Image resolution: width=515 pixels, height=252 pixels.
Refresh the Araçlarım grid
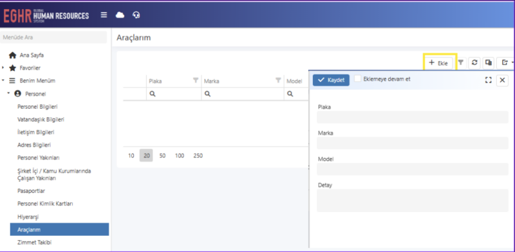coord(474,63)
